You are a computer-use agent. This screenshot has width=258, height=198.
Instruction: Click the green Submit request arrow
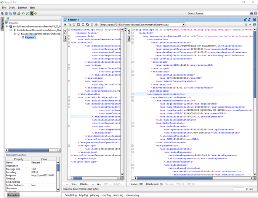point(65,25)
